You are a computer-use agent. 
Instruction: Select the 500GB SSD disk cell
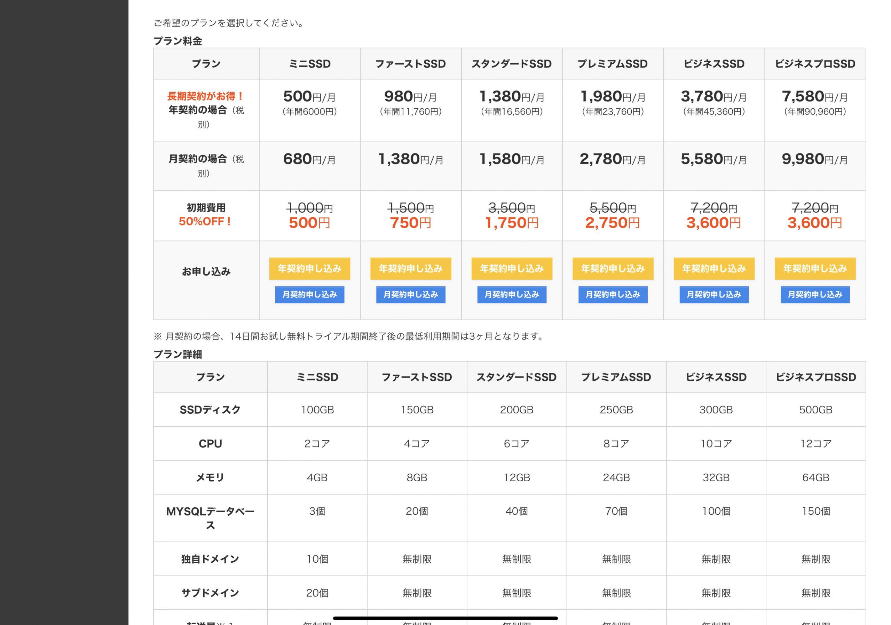pos(816,410)
